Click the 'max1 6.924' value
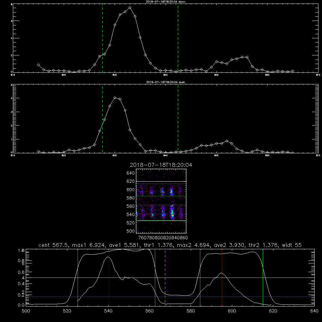Viewport: 322px width, 322px height. pyautogui.click(x=89, y=245)
